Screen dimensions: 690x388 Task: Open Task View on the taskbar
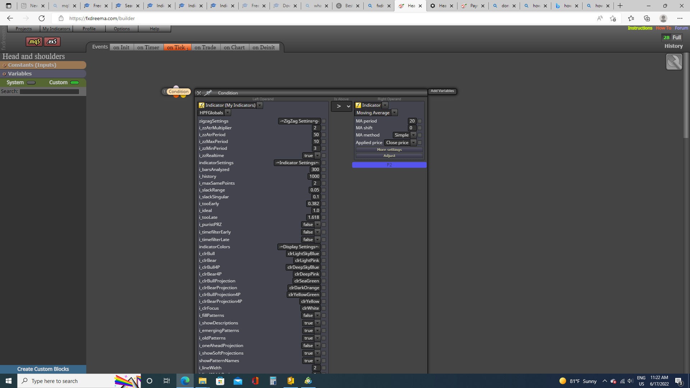166,381
